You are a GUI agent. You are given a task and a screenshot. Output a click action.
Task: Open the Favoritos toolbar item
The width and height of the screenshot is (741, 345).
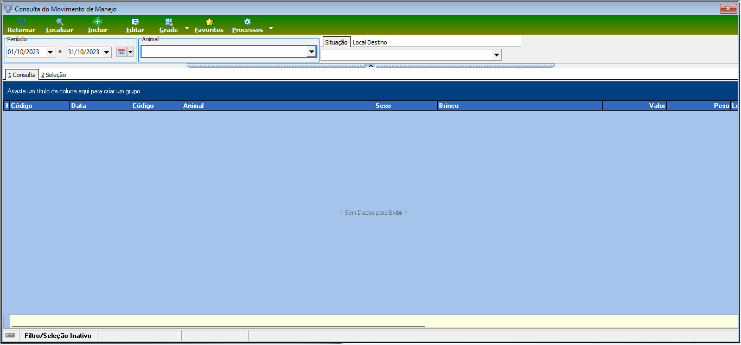pos(209,25)
